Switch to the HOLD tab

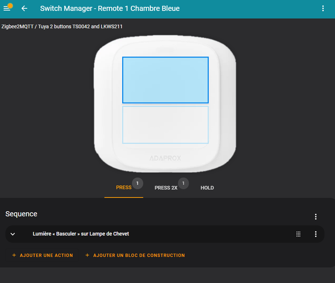click(207, 188)
